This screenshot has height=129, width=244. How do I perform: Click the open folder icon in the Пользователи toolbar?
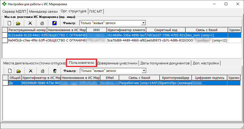click(19, 71)
